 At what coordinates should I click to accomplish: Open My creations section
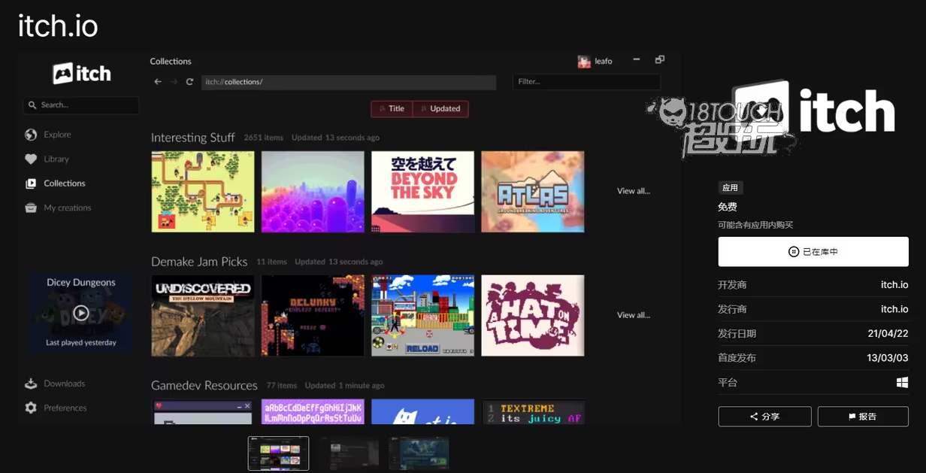click(x=68, y=208)
